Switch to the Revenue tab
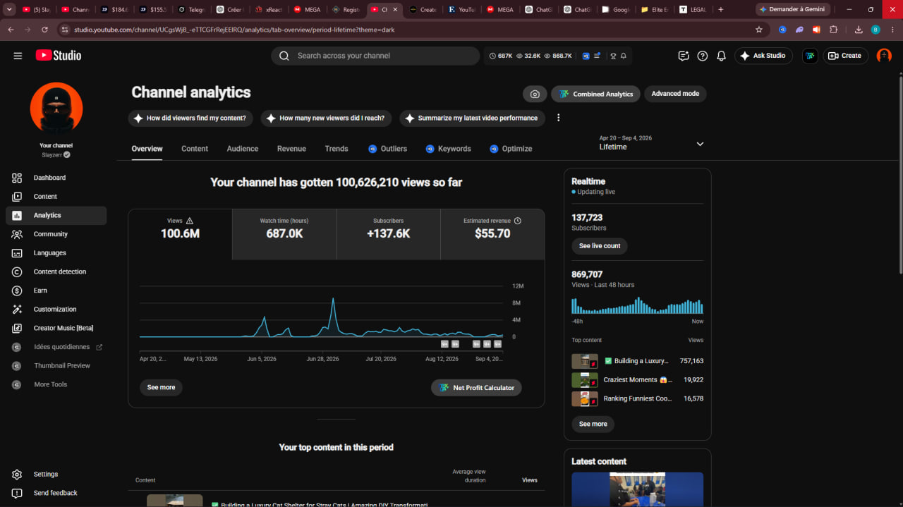The height and width of the screenshot is (507, 903). (291, 149)
